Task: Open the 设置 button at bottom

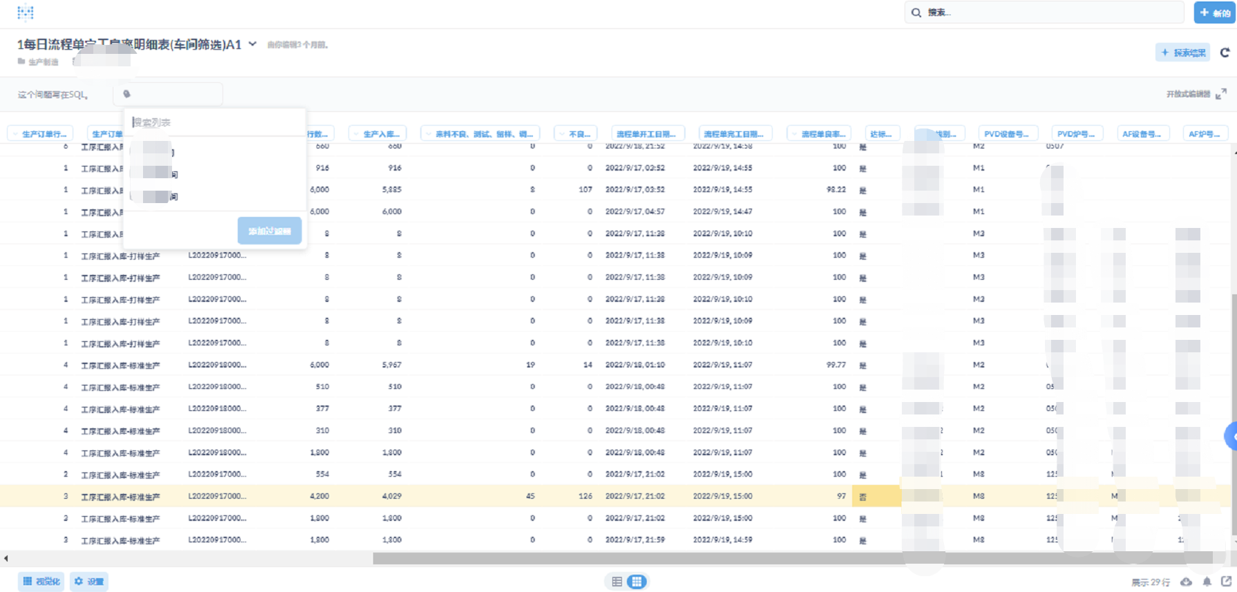Action: (x=89, y=582)
